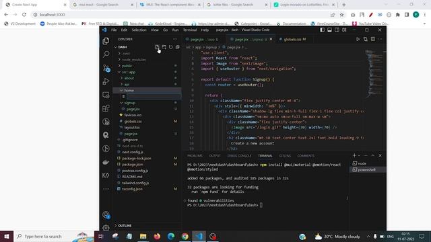Open the Source Control view
Image resolution: width=431 pixels, height=242 pixels.
pos(106,68)
